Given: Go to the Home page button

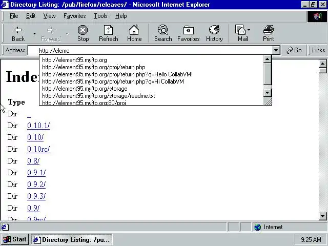Looking at the screenshot, I should [x=134, y=34].
